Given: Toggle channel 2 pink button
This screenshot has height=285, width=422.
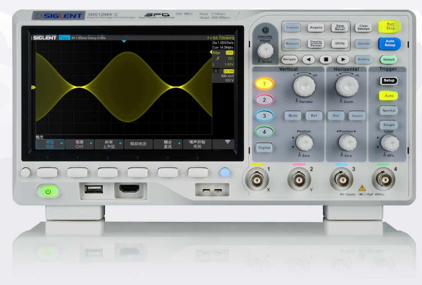Looking at the screenshot, I should (x=264, y=100).
